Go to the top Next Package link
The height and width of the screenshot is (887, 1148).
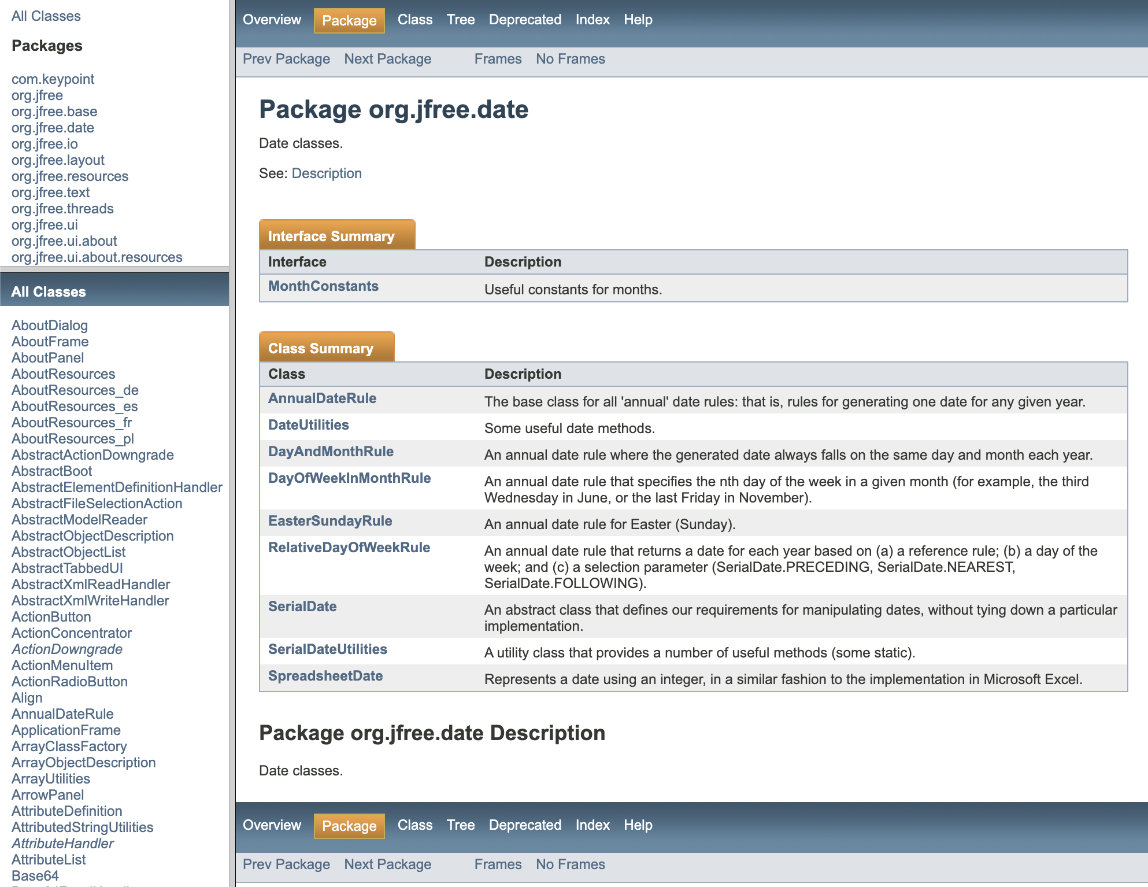[387, 59]
